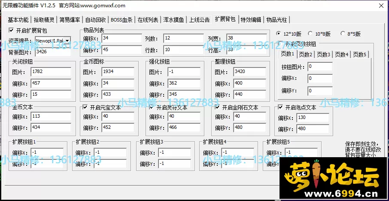This screenshot has height=201, width=389.
Task: Edit the 金币图标 偏移Y field
Action: click(118, 94)
